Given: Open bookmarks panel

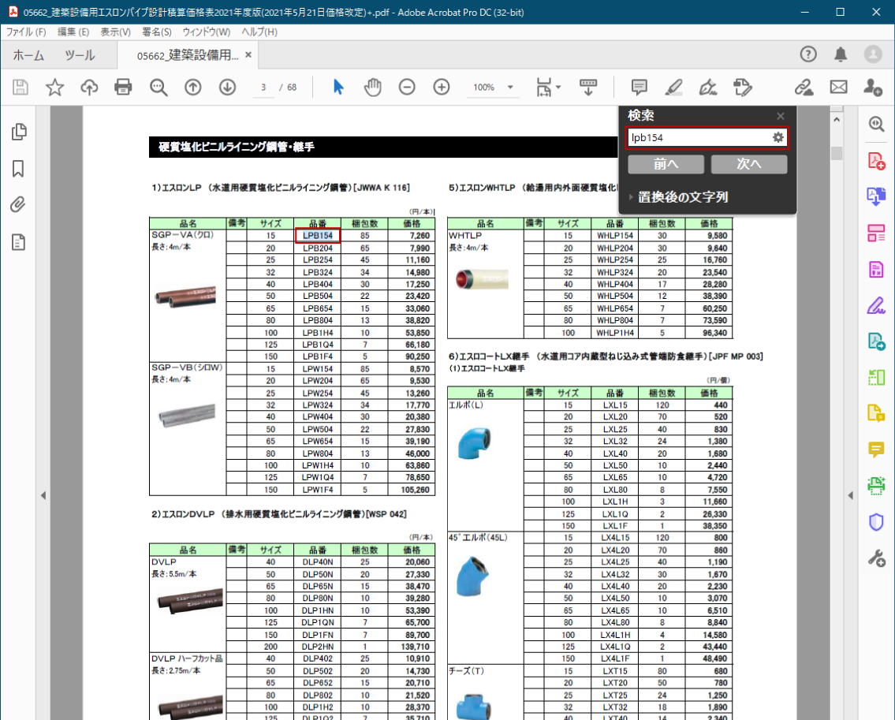Looking at the screenshot, I should [18, 169].
